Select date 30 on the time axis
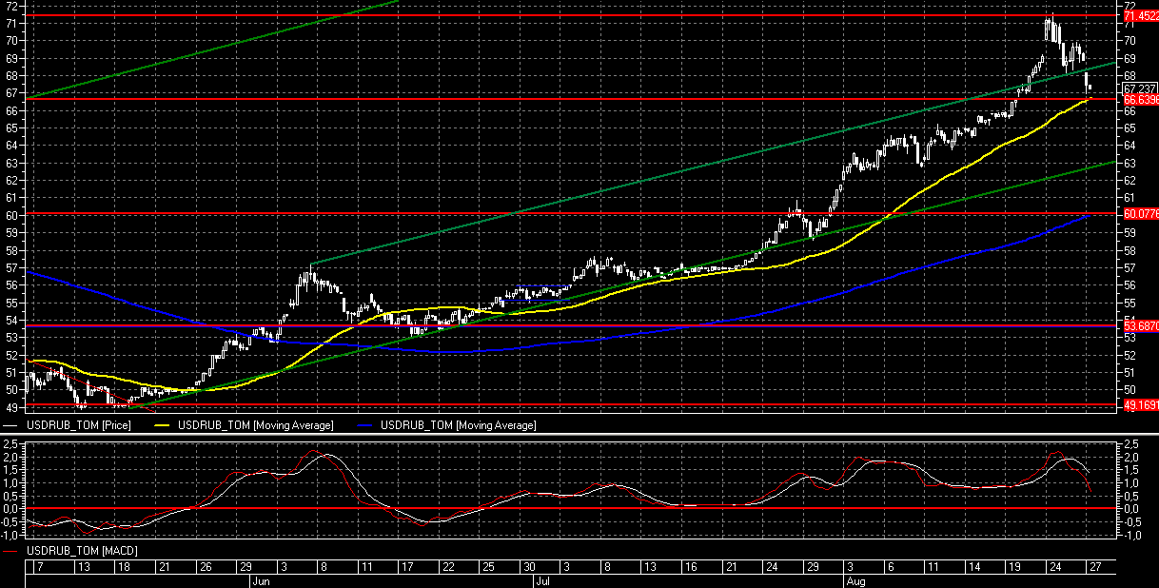Screen dimensions: 1159x588 [x=529, y=566]
